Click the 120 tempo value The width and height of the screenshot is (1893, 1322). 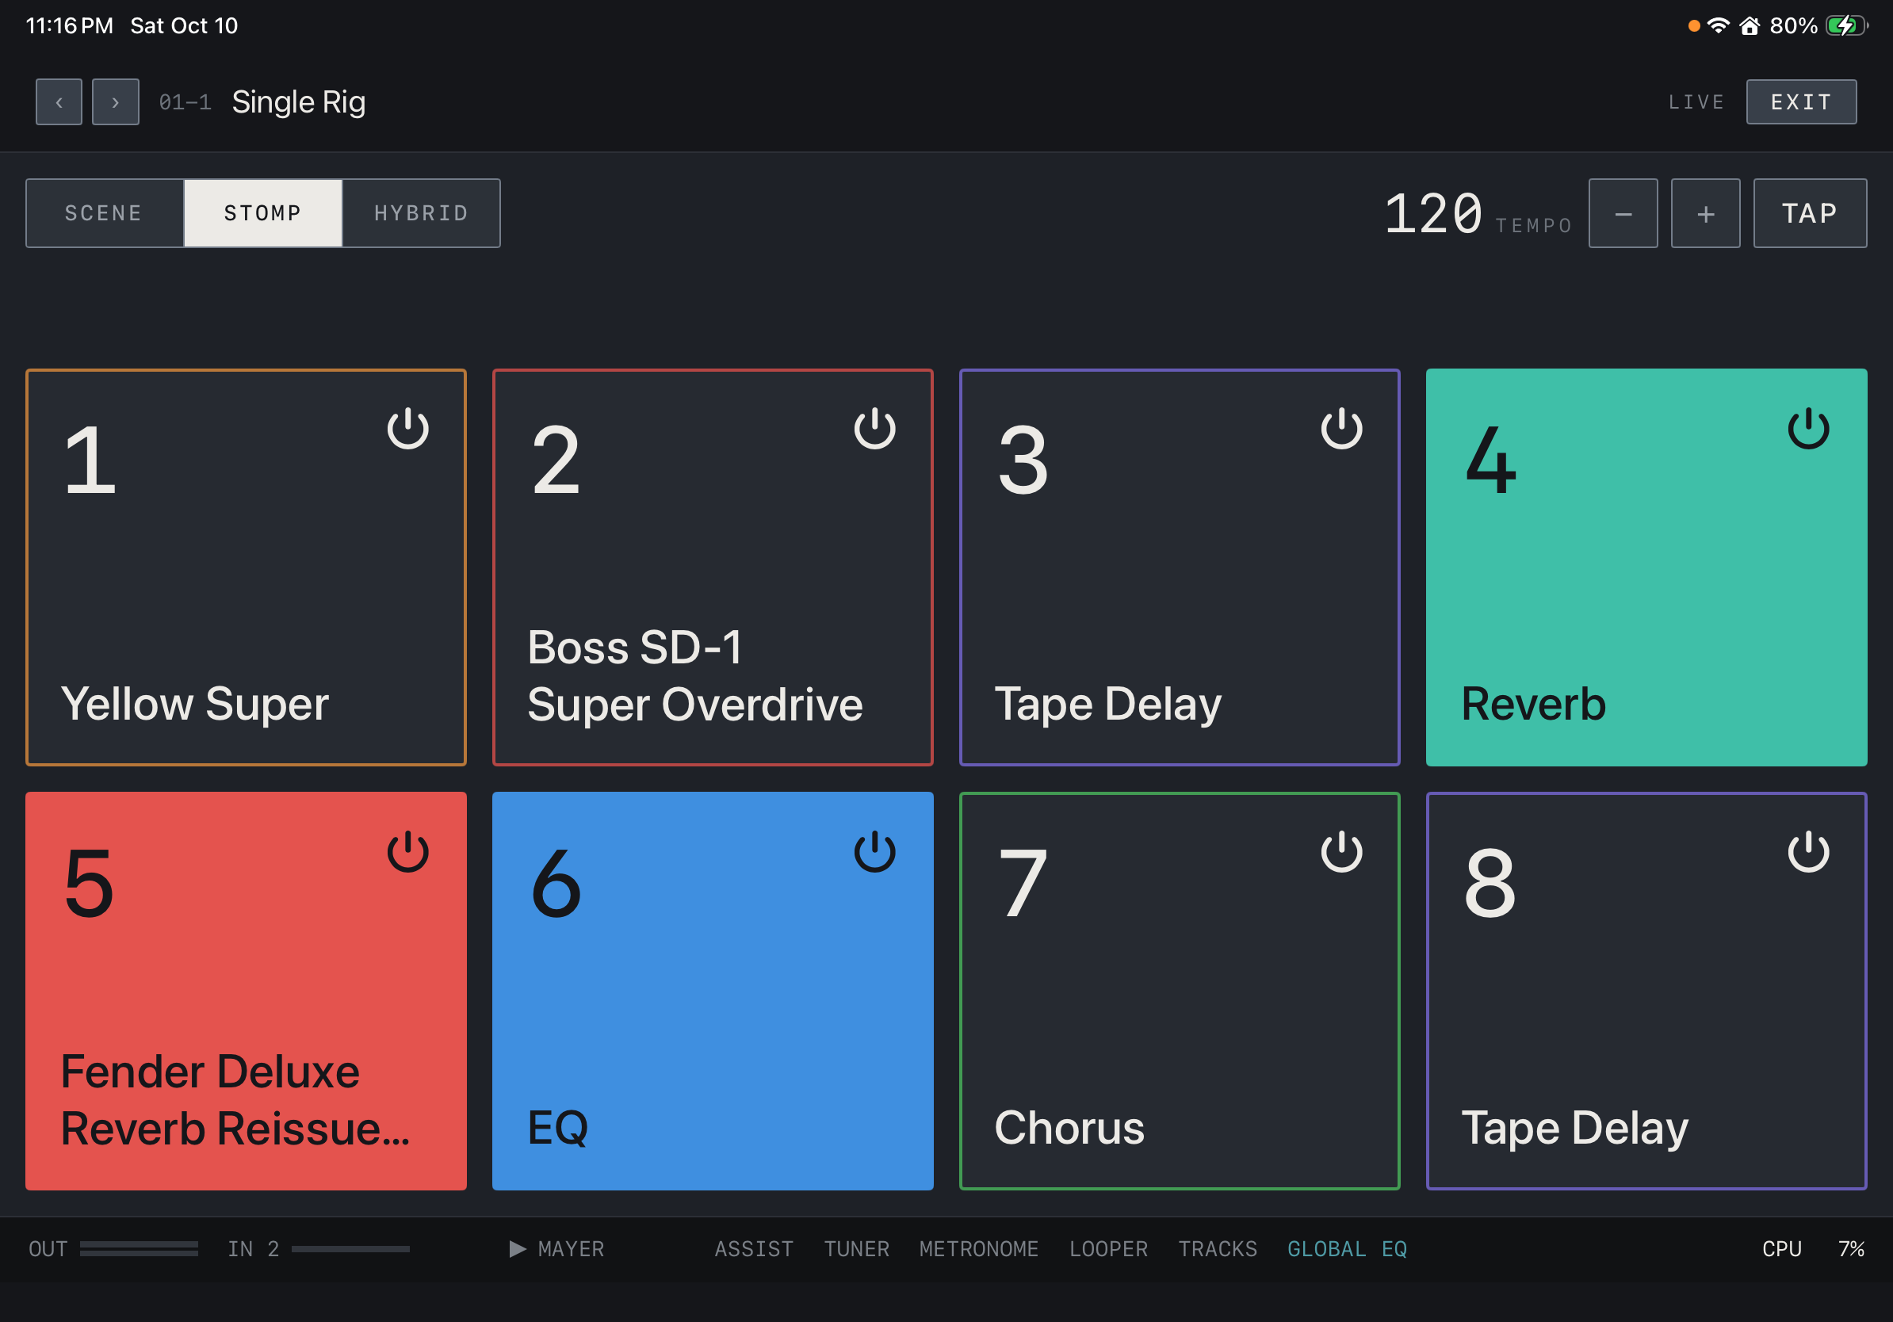[1433, 213]
